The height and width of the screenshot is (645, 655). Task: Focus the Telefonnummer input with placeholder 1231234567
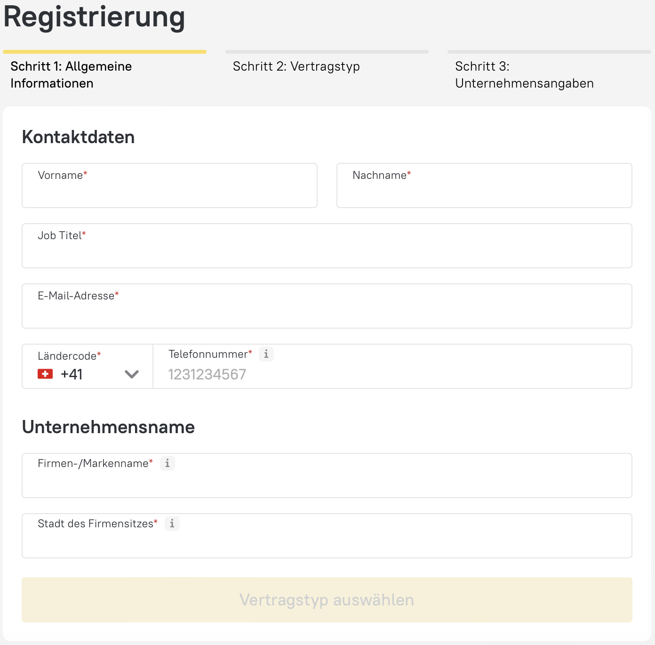392,375
